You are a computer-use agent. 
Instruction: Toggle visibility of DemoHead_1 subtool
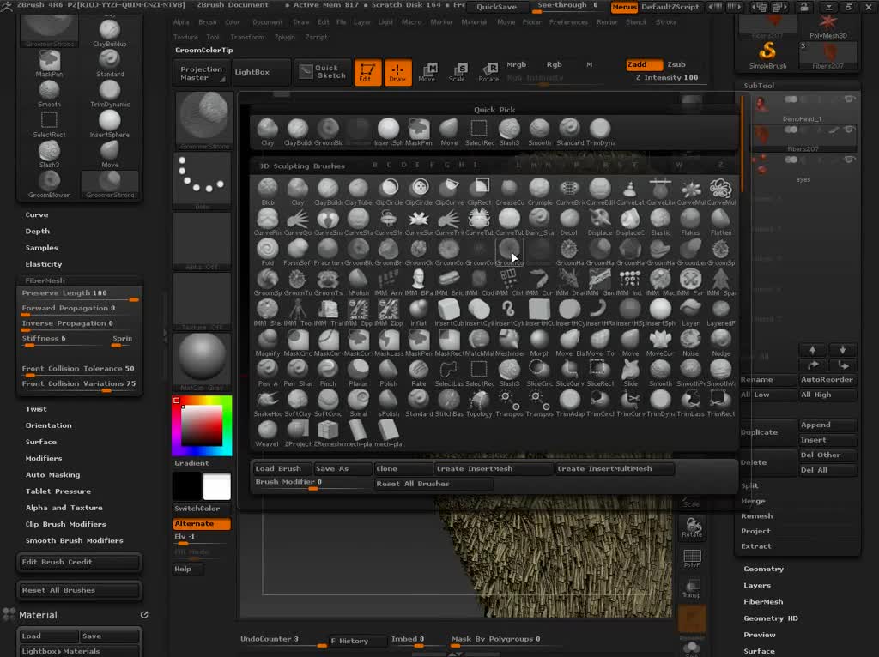point(849,99)
